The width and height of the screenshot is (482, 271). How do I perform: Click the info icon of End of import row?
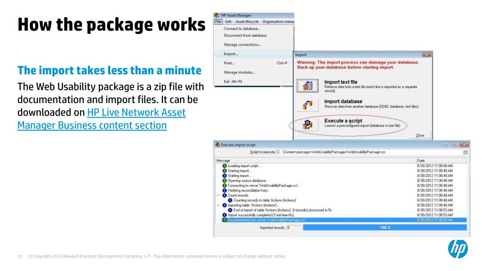pyautogui.click(x=230, y=210)
